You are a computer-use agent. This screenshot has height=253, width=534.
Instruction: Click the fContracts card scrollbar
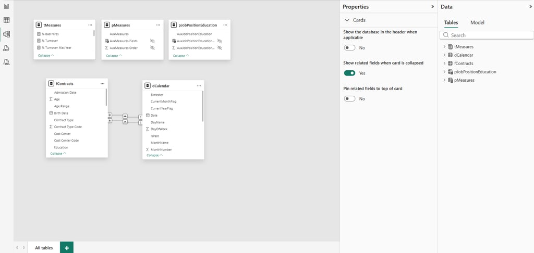[106, 97]
